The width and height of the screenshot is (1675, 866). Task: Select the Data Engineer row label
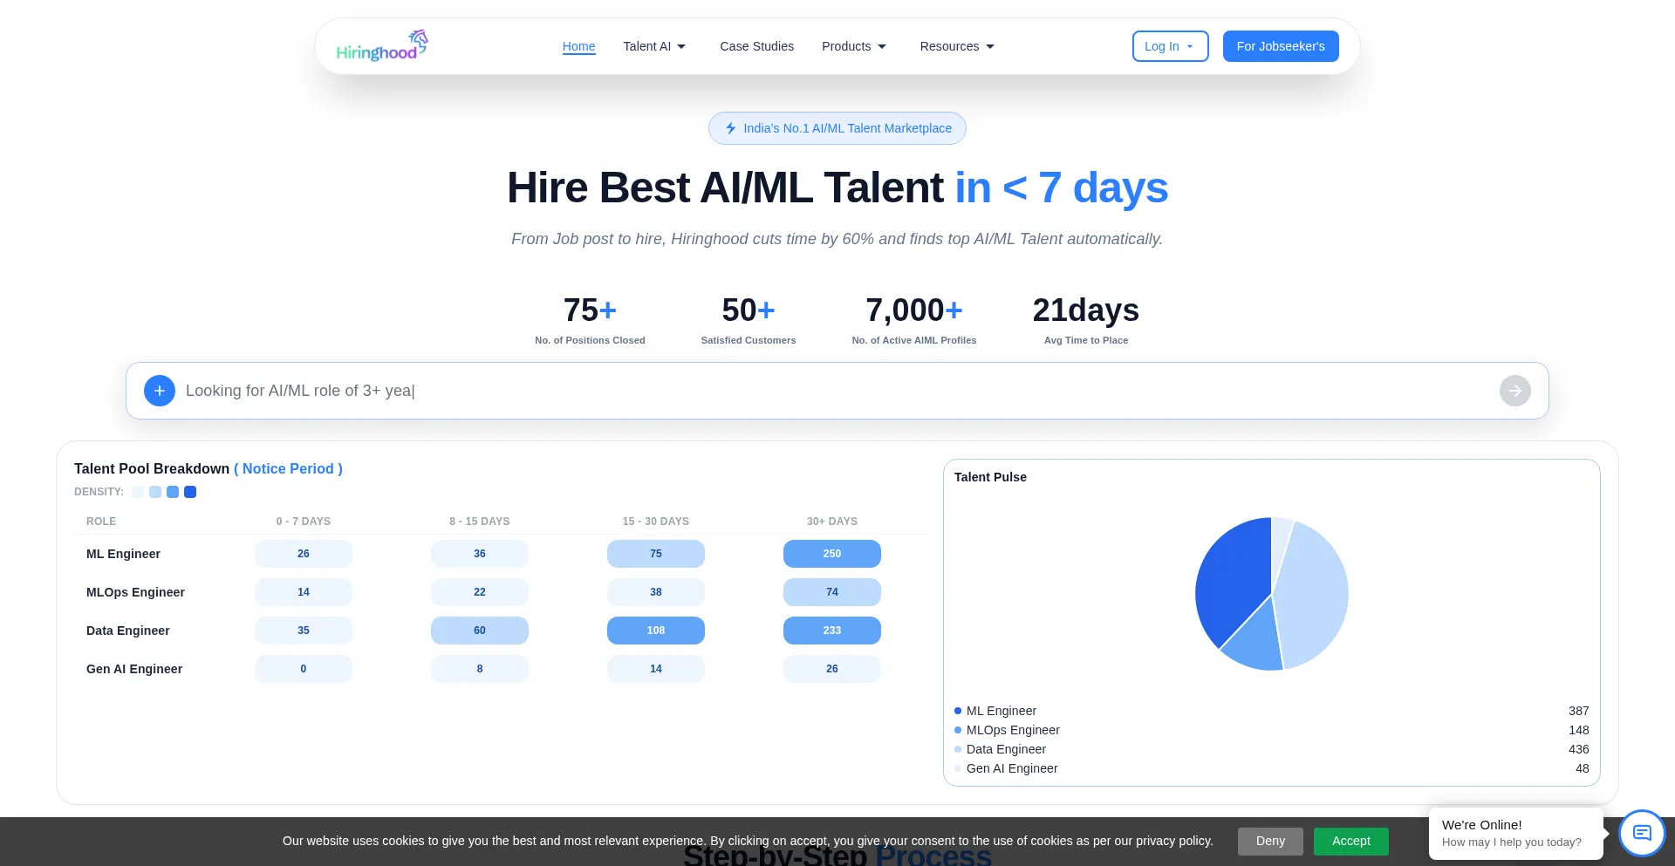coord(127,631)
